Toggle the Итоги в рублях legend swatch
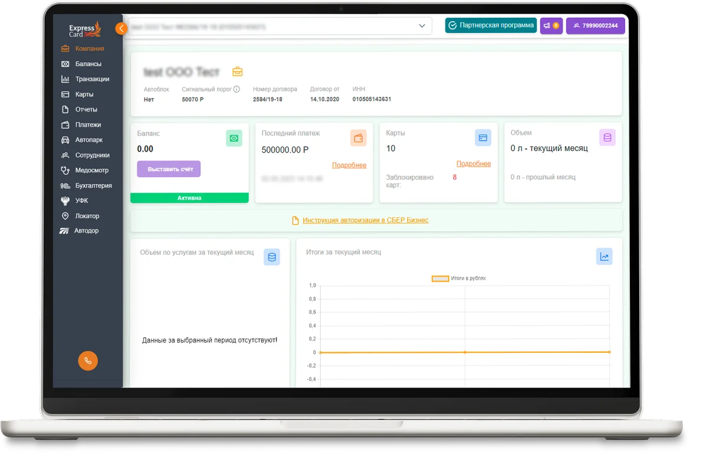710x453 pixels. [x=441, y=278]
